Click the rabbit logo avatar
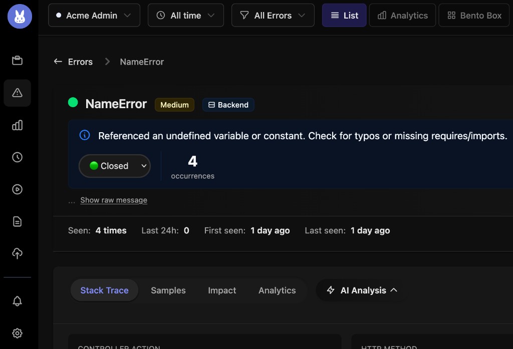The image size is (513, 349). point(20,17)
